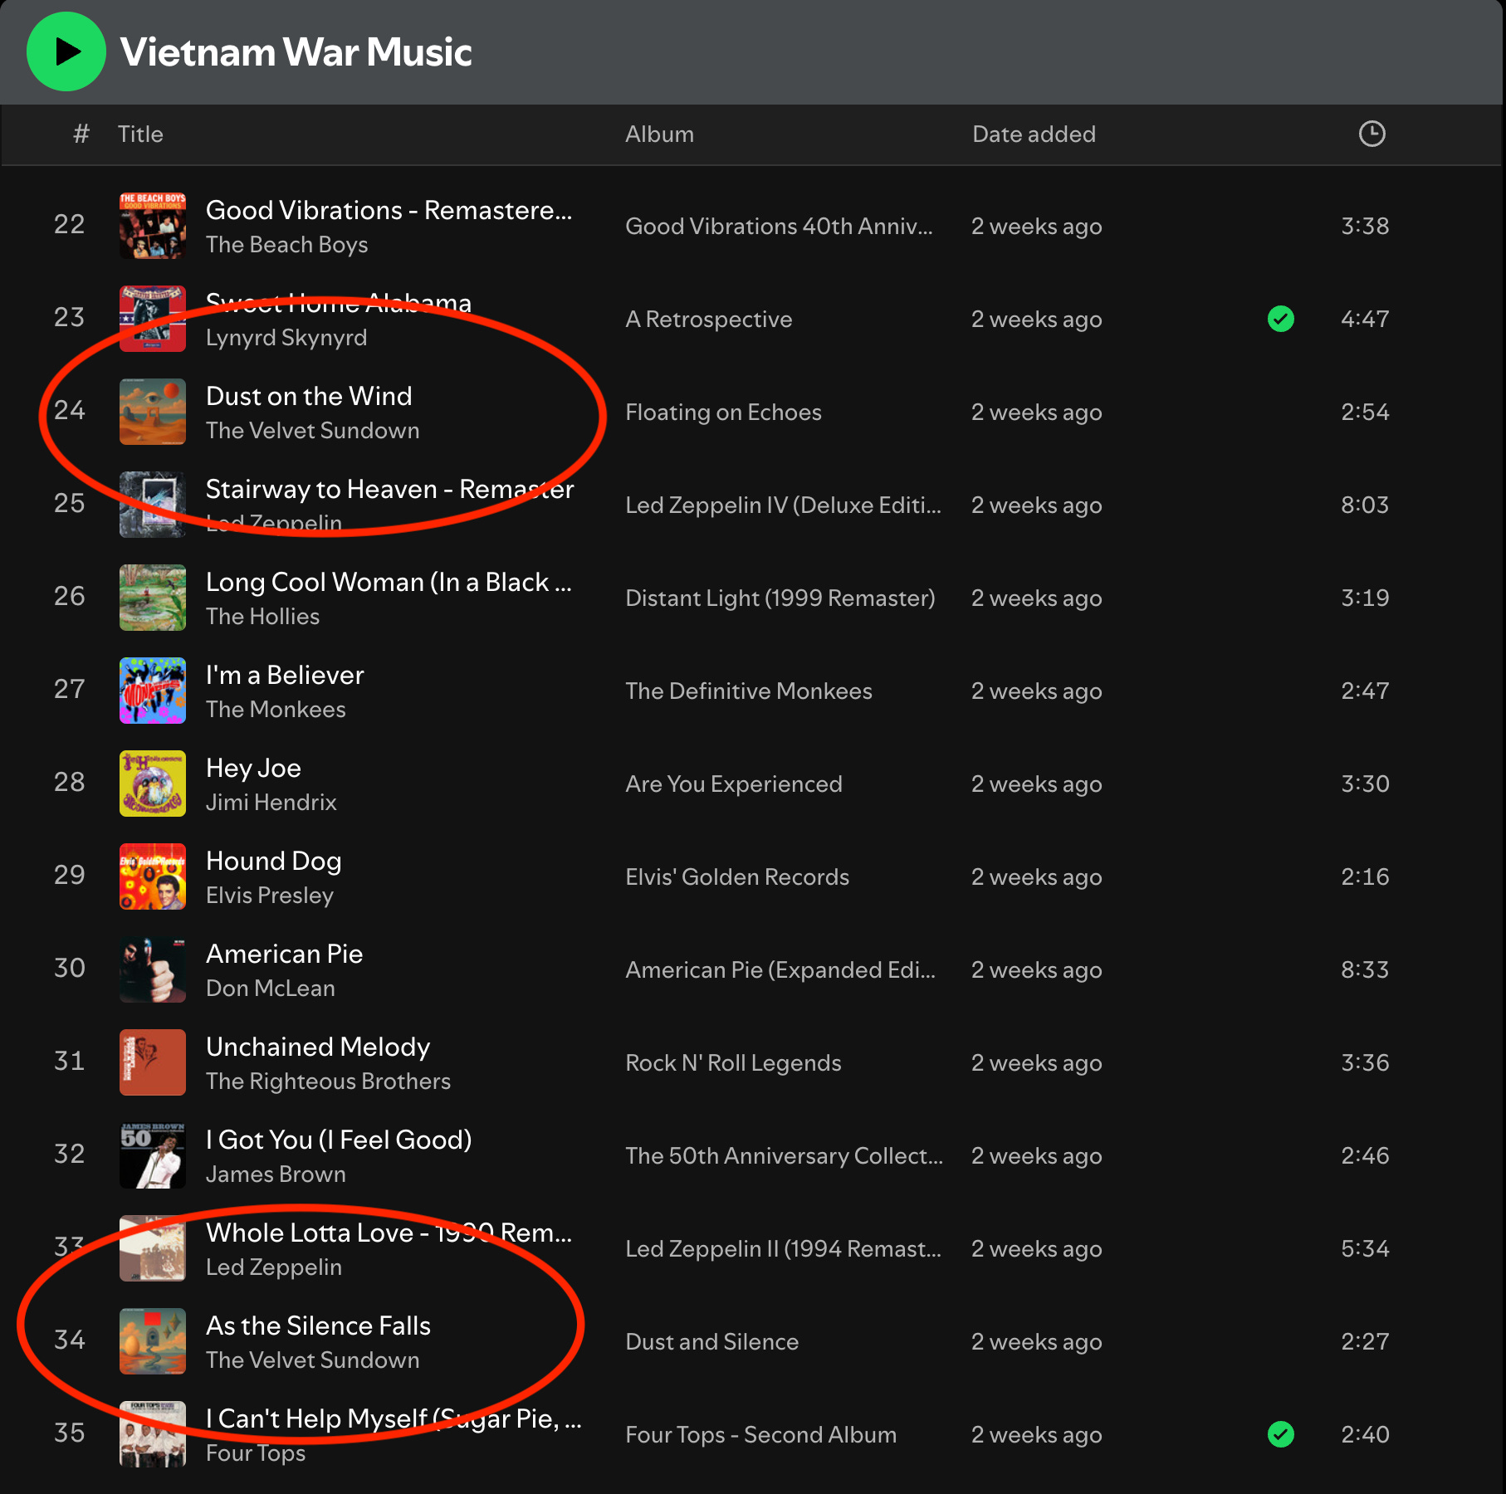Open artist Four Tops

256,1453
